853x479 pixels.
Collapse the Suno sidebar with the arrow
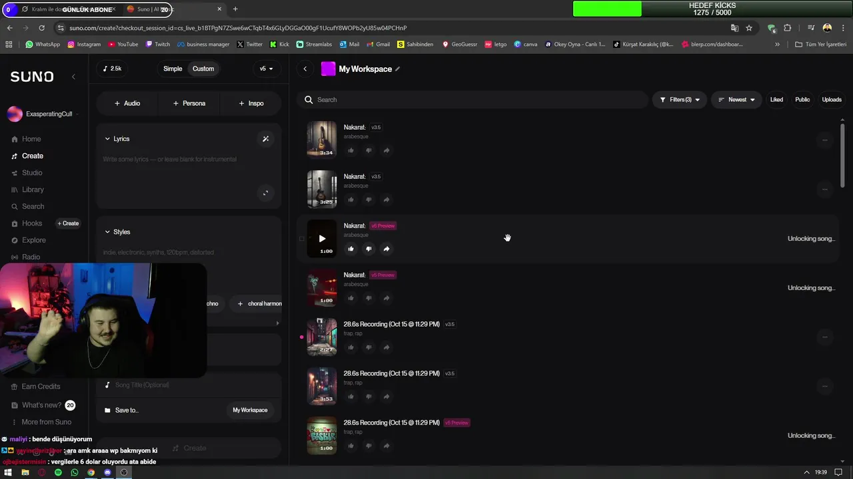[x=73, y=77]
